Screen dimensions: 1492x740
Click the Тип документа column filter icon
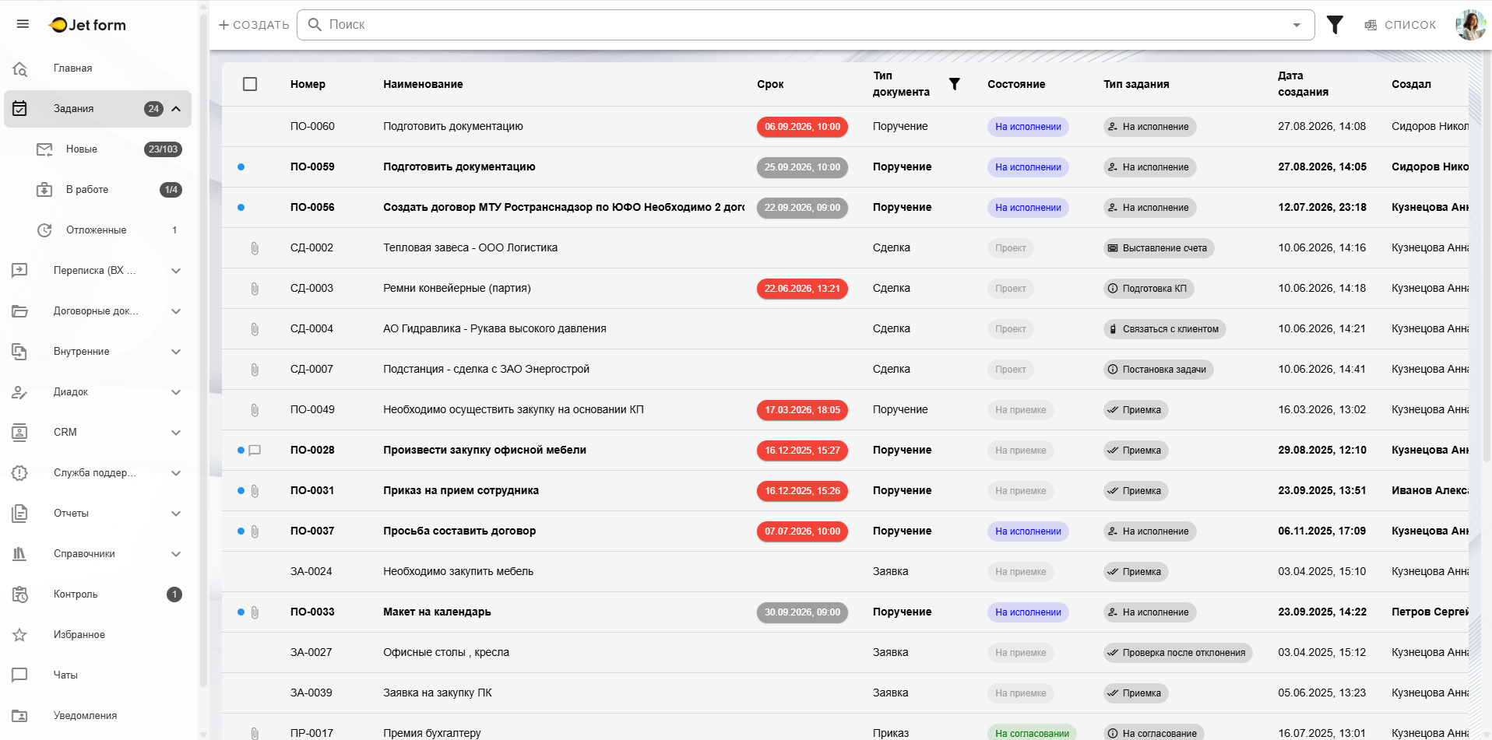pos(954,84)
